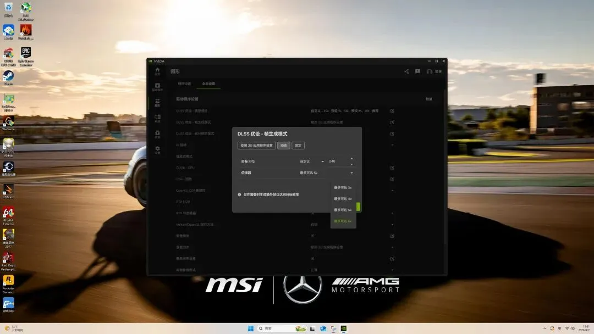Select the 'Use 3D application setting' mode button
The height and width of the screenshot is (334, 594).
(x=256, y=145)
